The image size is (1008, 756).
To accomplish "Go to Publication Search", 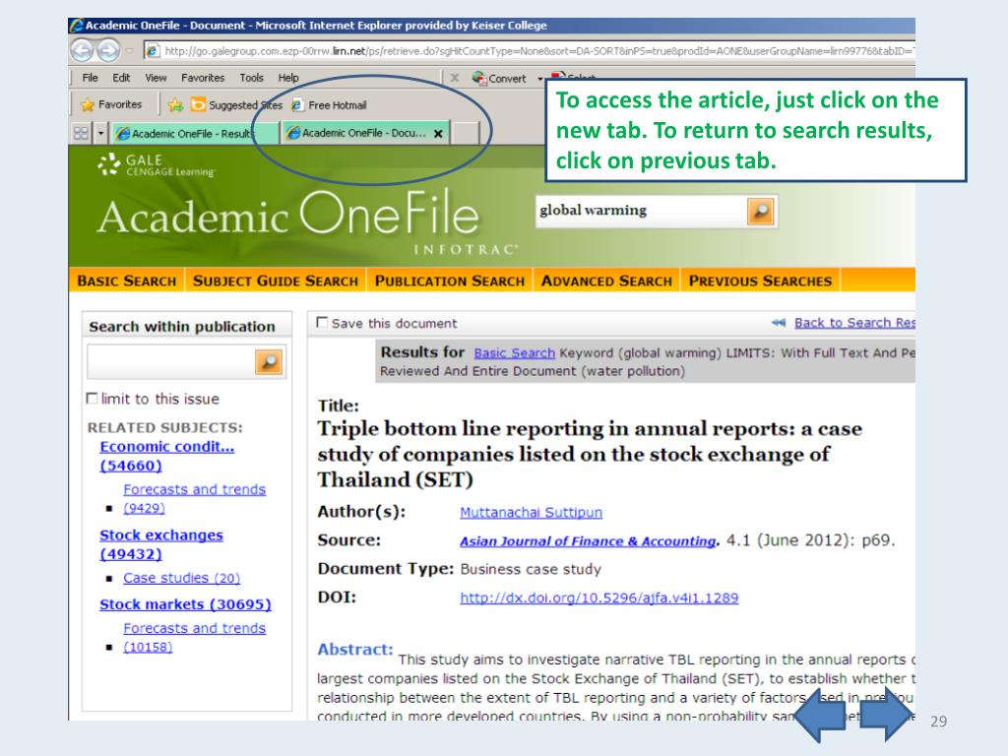I will click(449, 281).
